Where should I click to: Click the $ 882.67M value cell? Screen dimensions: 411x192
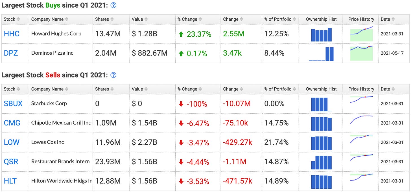pos(152,53)
